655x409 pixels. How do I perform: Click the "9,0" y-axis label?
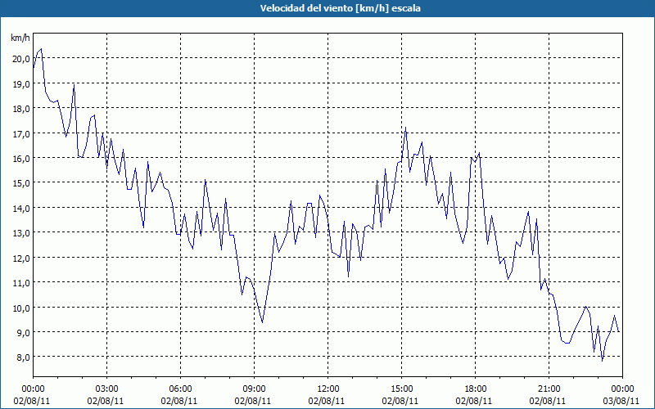point(23,333)
